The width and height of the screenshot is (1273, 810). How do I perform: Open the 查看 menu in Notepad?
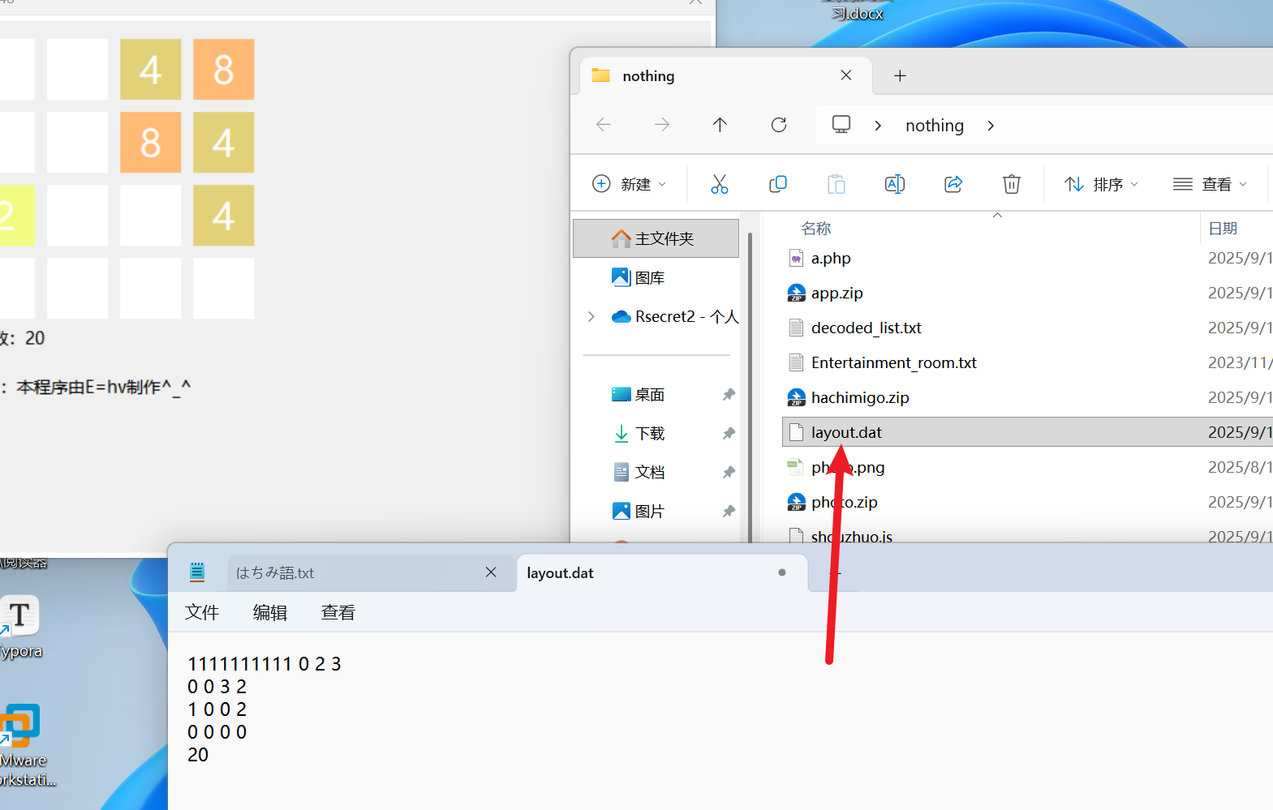(x=338, y=612)
